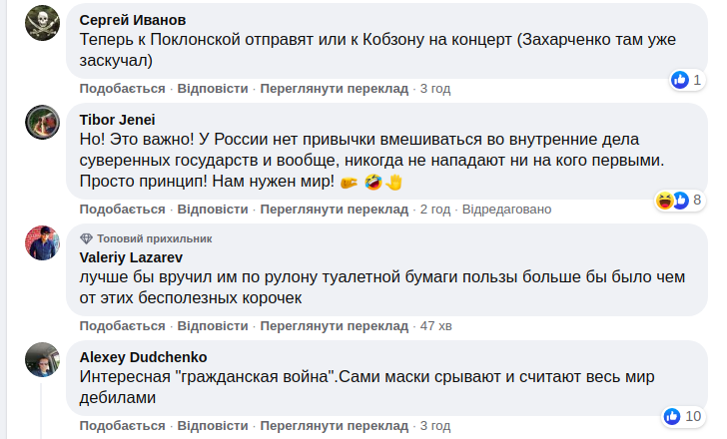Open Tibor Jenei's profile picture

click(42, 124)
